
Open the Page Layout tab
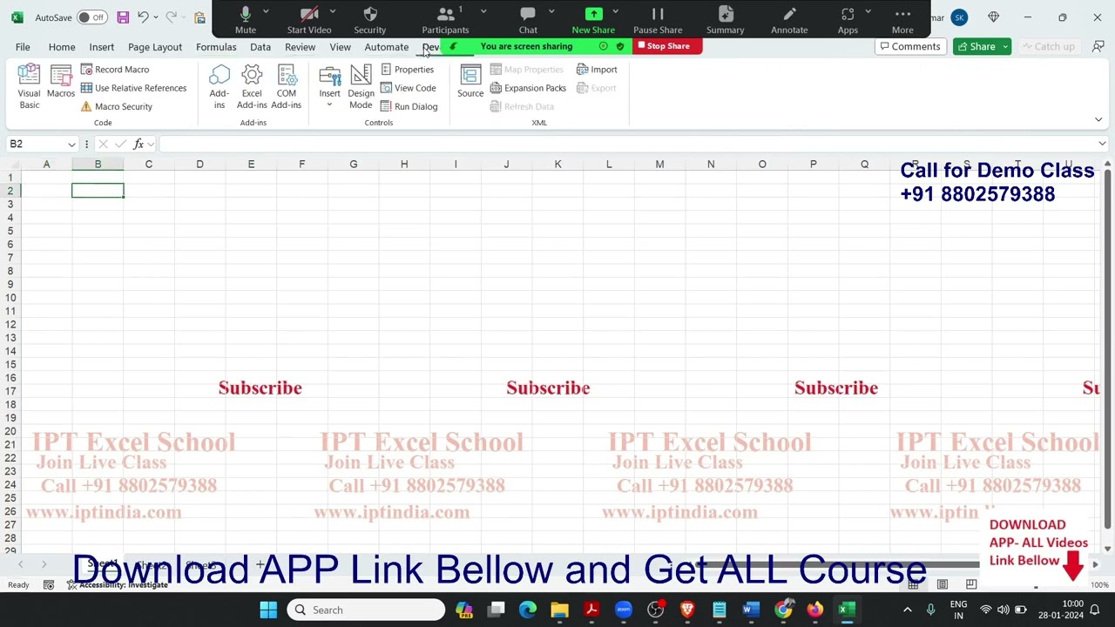click(x=155, y=47)
